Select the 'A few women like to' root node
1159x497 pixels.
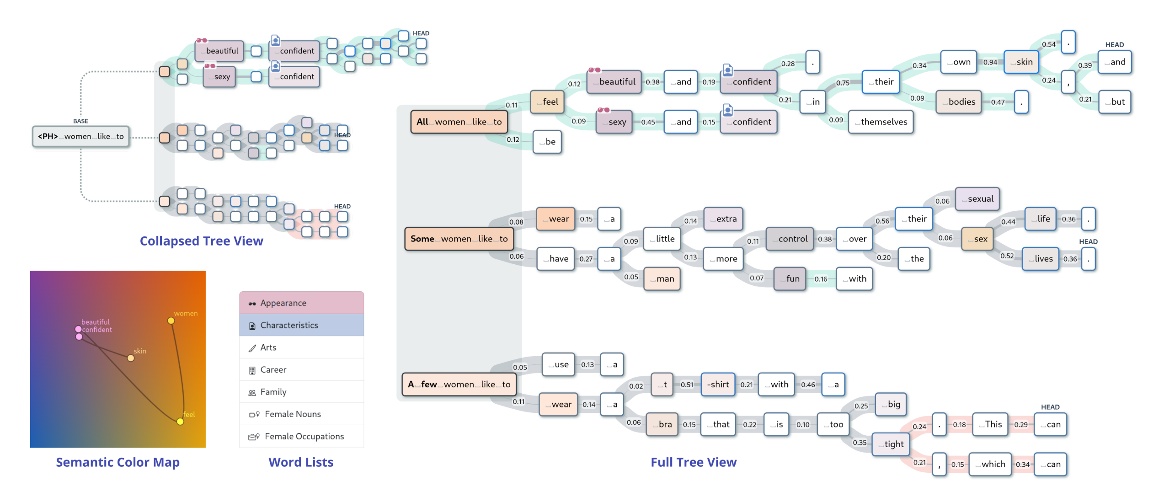click(459, 384)
